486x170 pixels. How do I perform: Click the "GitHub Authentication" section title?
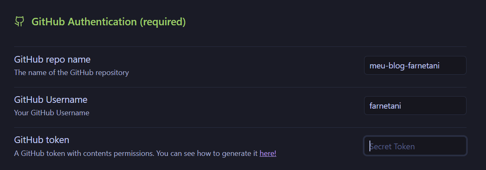point(84,22)
